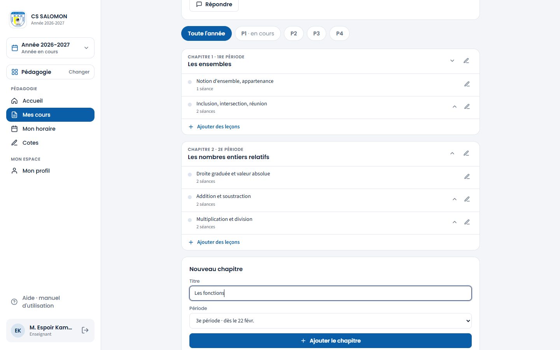Viewport: 560px width, 350px height.
Task: Edit lesson Inclusion, intersection, réunion
Action: [x=467, y=107]
